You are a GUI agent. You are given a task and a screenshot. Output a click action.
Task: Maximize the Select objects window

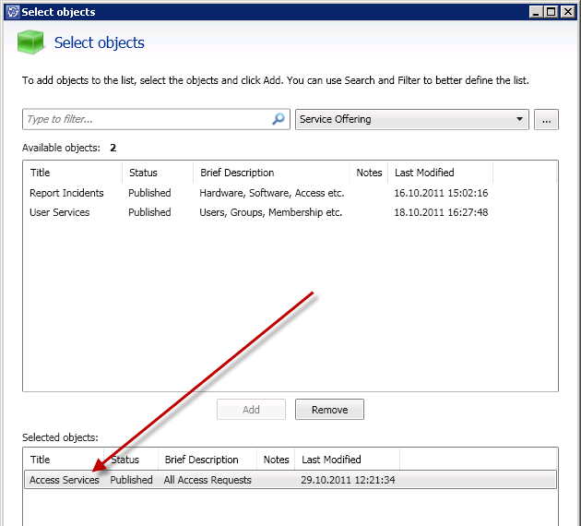551,12
